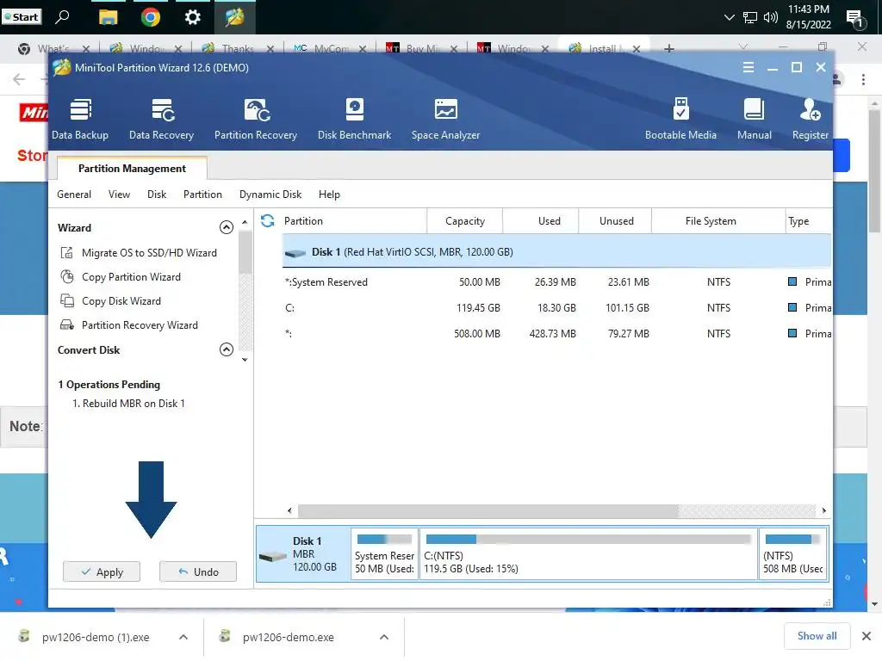The image size is (882, 661).
Task: Open options for pw1206-demo.exe download
Action: (384, 637)
